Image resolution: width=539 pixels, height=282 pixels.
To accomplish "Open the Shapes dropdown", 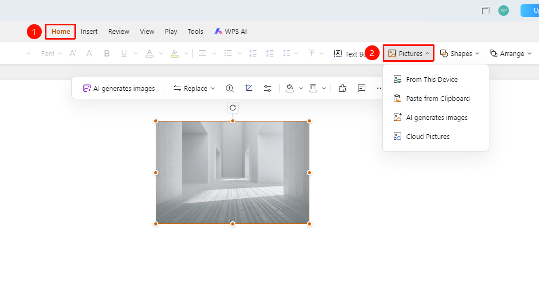I will 460,54.
